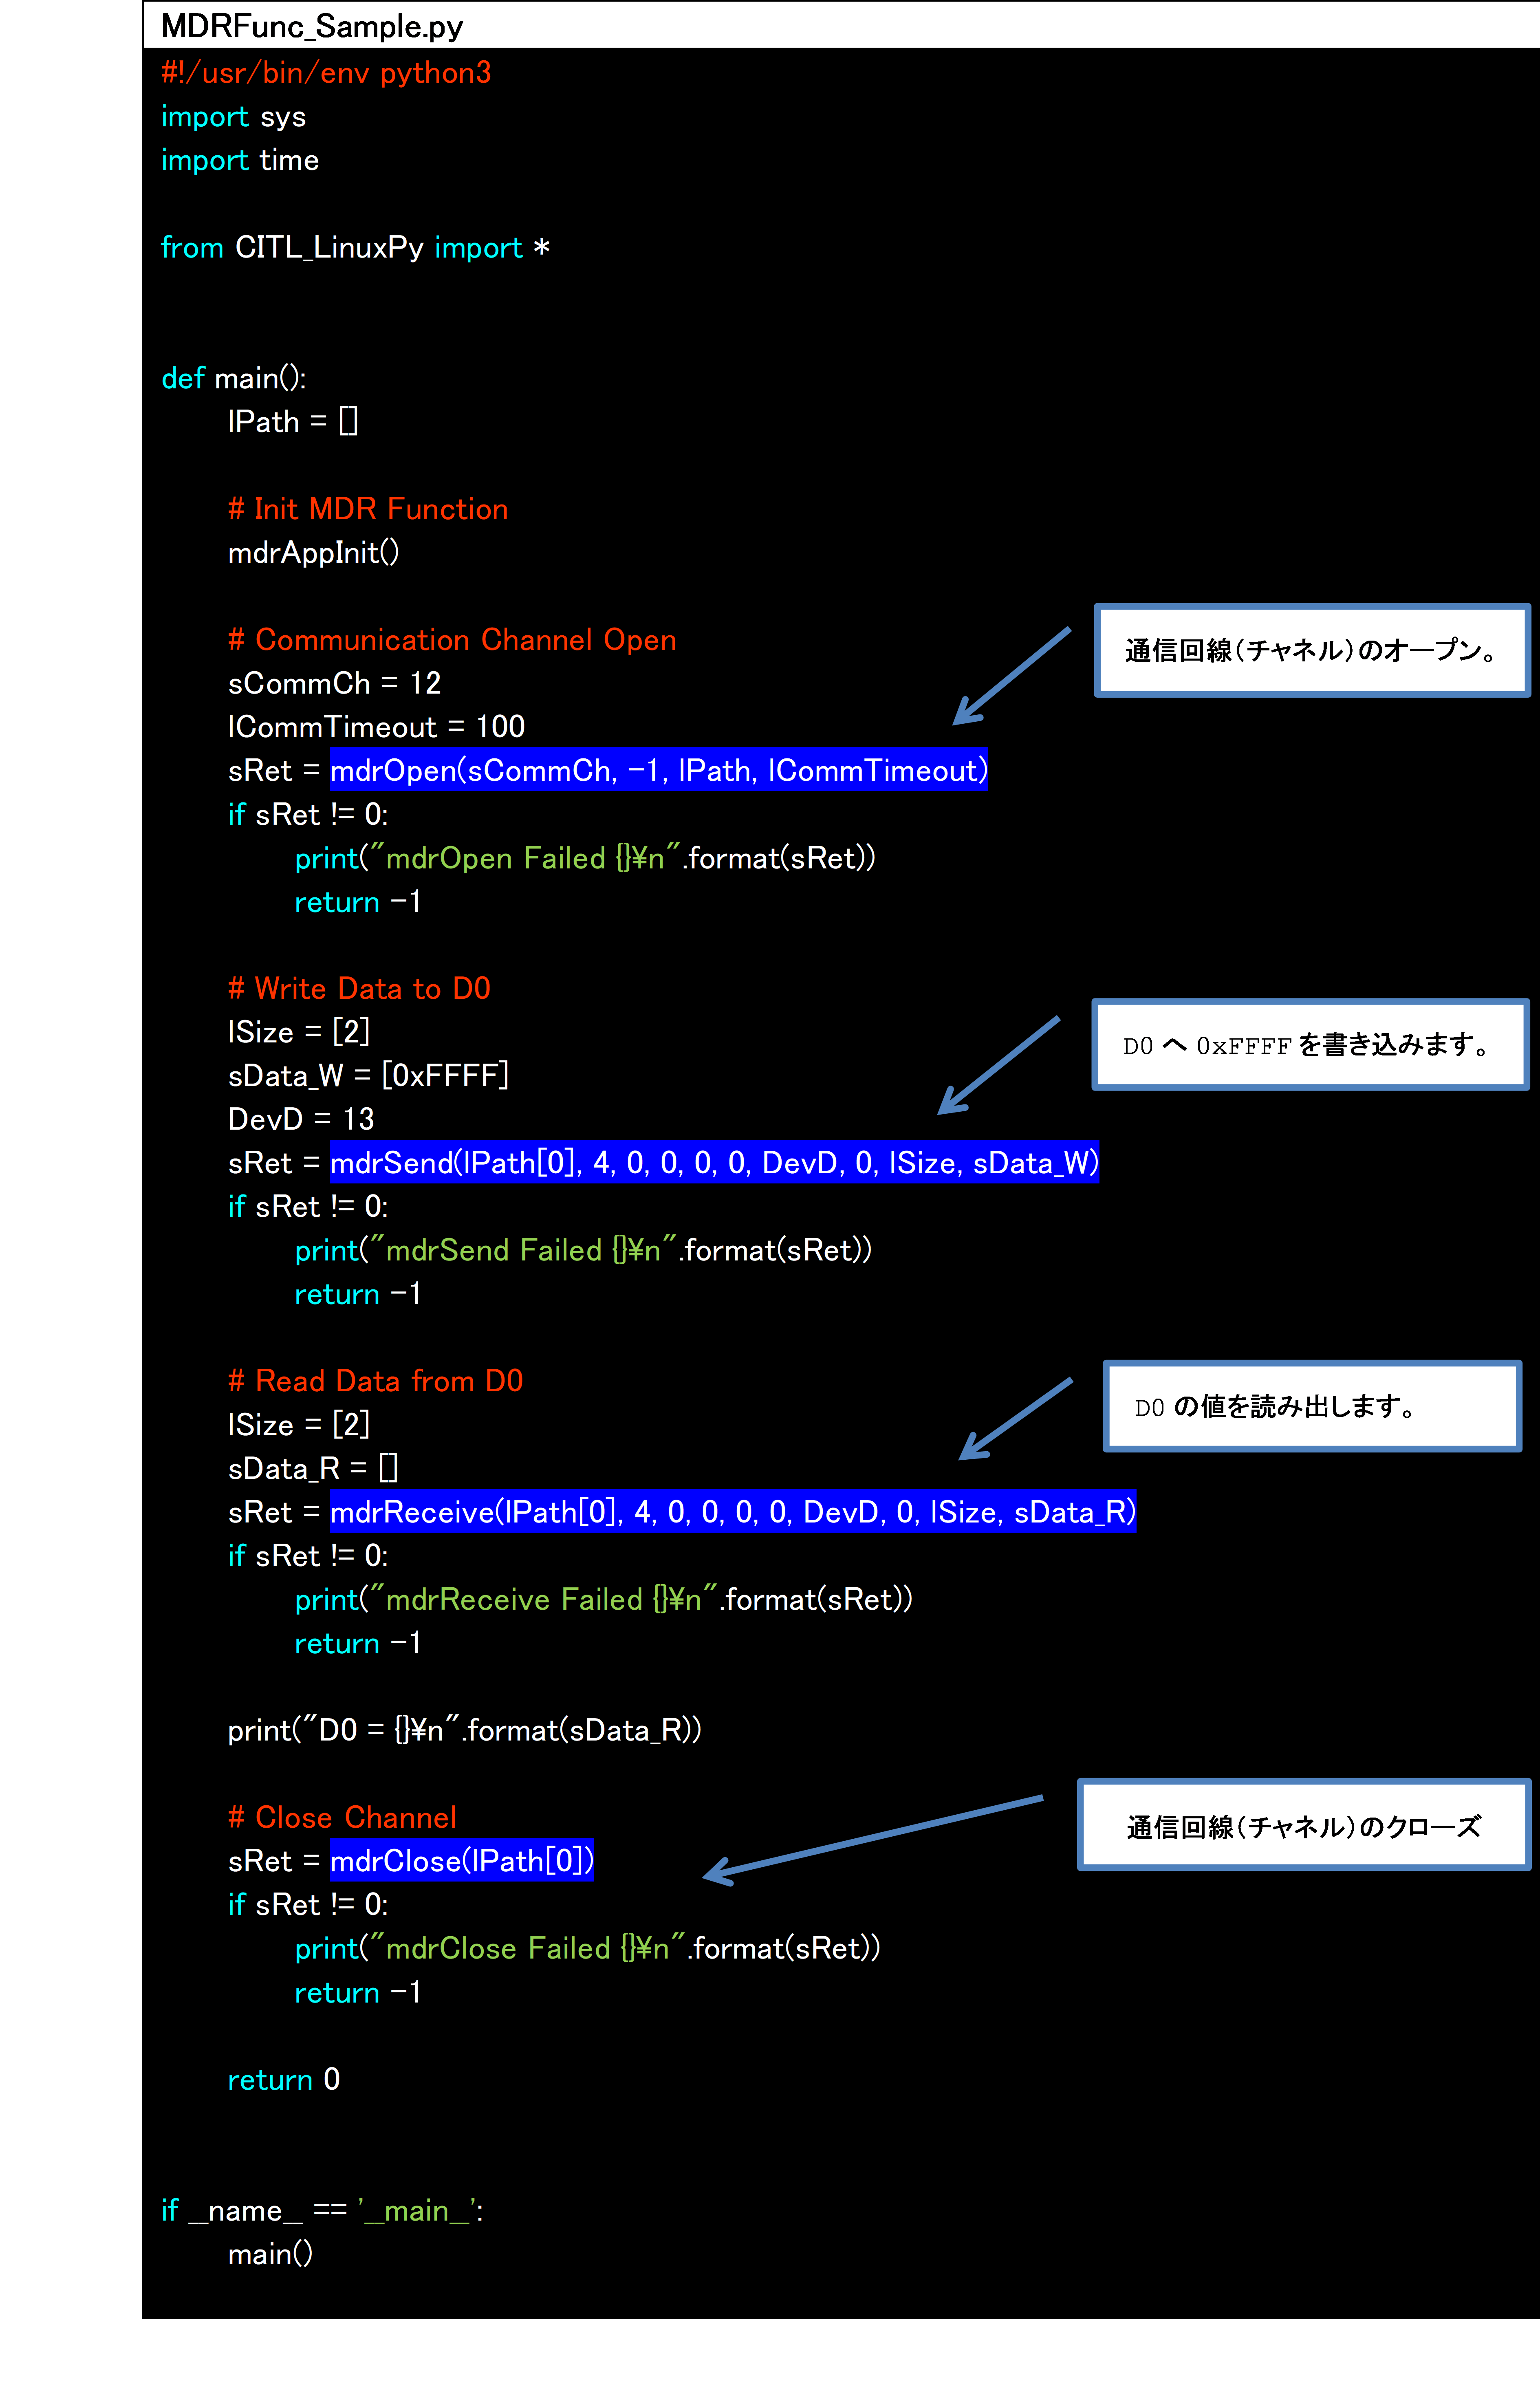Screen dimensions: 1540x2384
Task: Click the print "mdrOpen Failed" line
Action: 585,858
